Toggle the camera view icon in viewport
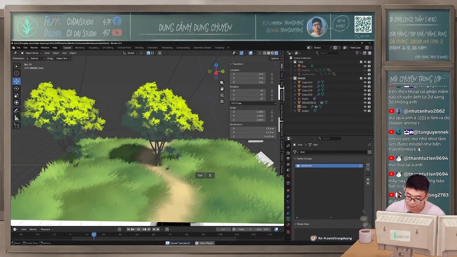457x257 pixels. (222, 95)
